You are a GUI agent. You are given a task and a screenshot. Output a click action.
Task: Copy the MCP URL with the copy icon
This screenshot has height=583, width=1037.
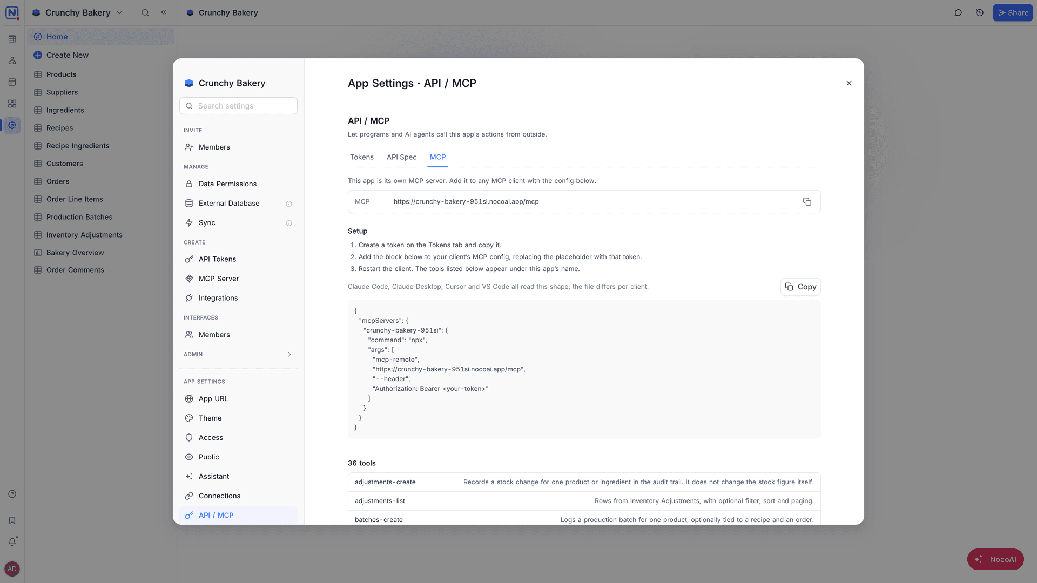click(x=807, y=201)
